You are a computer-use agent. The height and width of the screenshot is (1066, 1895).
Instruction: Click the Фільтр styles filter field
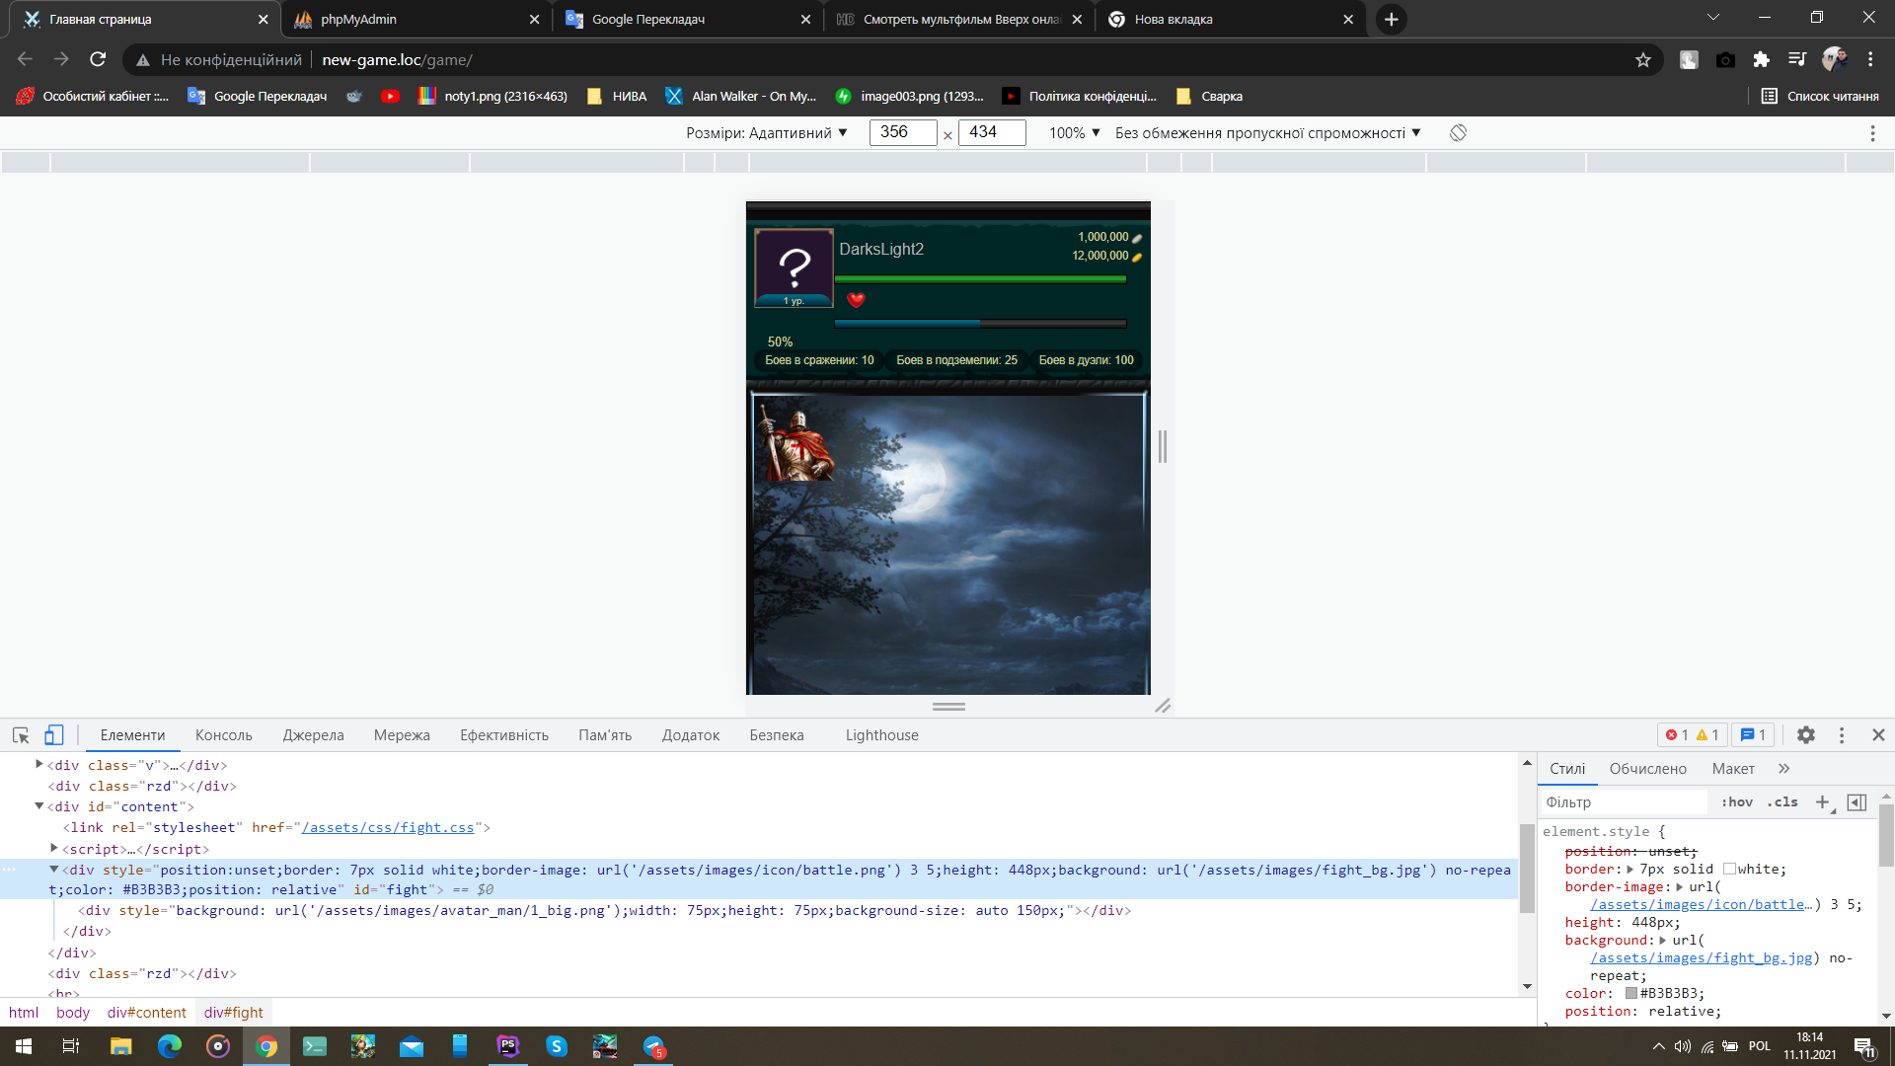coord(1624,802)
